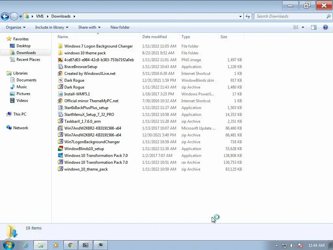This screenshot has width=333, height=250.
Task: Select Official mirror ThemeMyPC.net shortcut icon
Action: click(x=60, y=101)
